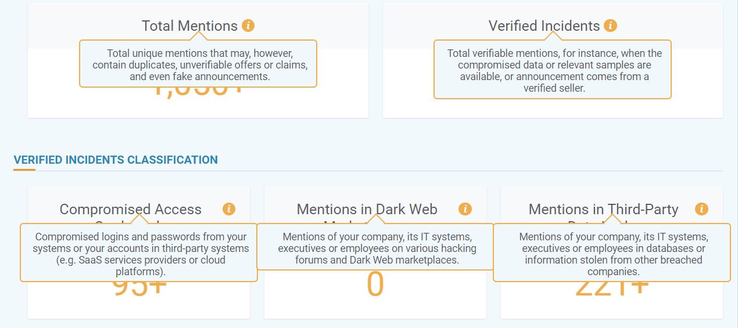738x328 pixels.
Task: Click the tooltip about total unique mentions
Action: [x=198, y=64]
